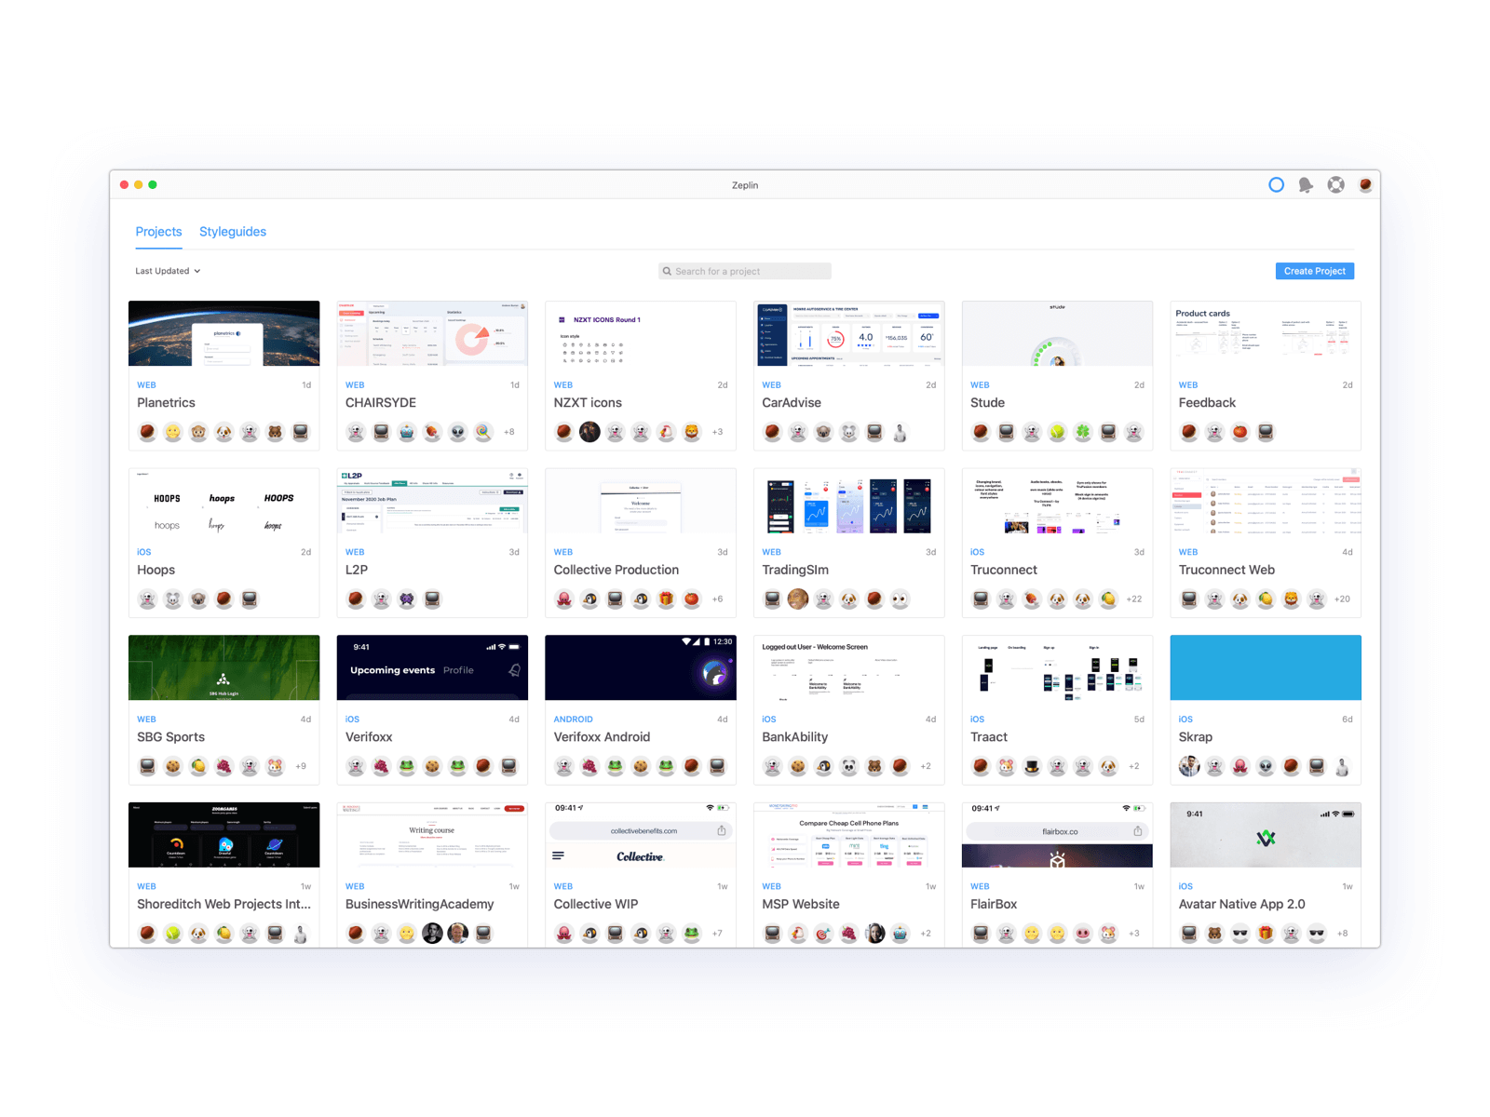Image resolution: width=1490 pixels, height=1117 pixels.
Task: Open the Shoreditch Web Projects thumbnail
Action: (x=223, y=835)
